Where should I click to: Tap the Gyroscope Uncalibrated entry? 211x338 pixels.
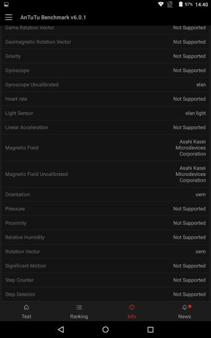coord(105,84)
